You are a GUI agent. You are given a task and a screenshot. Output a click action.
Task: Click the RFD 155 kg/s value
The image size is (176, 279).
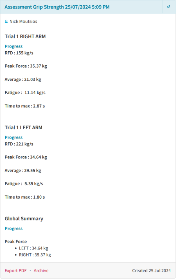pos(19,53)
